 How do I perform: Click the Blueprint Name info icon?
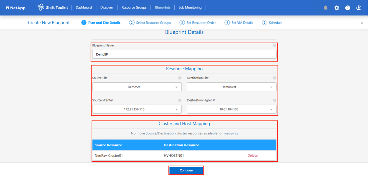274,45
